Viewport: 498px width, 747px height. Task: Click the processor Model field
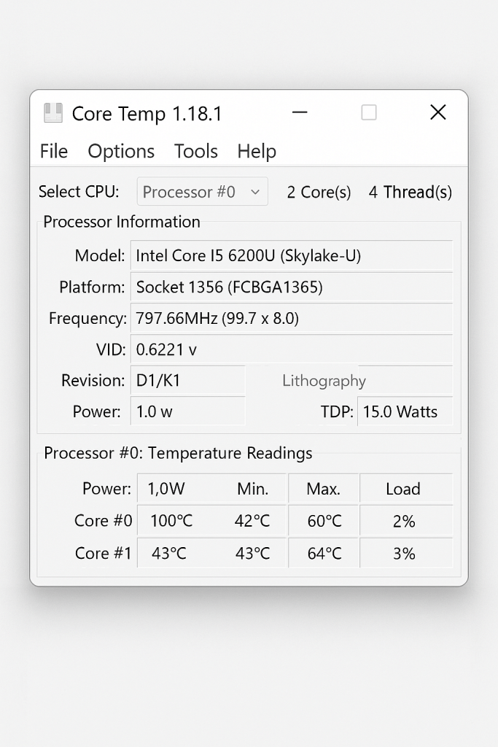291,256
